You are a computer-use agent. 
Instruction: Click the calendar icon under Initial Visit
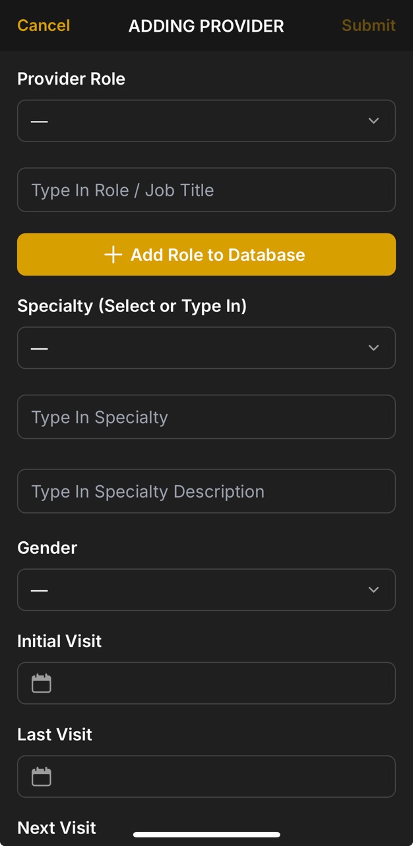tap(41, 683)
